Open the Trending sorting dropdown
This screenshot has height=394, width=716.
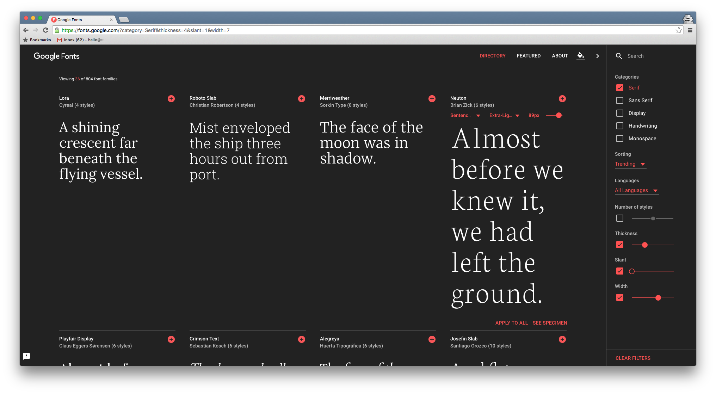tap(630, 164)
